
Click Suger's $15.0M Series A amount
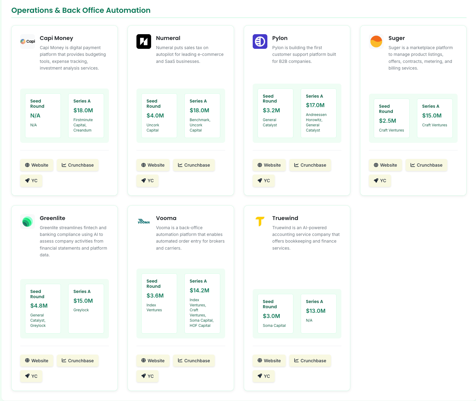point(432,116)
